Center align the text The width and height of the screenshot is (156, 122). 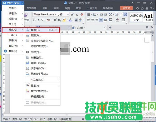point(93,20)
